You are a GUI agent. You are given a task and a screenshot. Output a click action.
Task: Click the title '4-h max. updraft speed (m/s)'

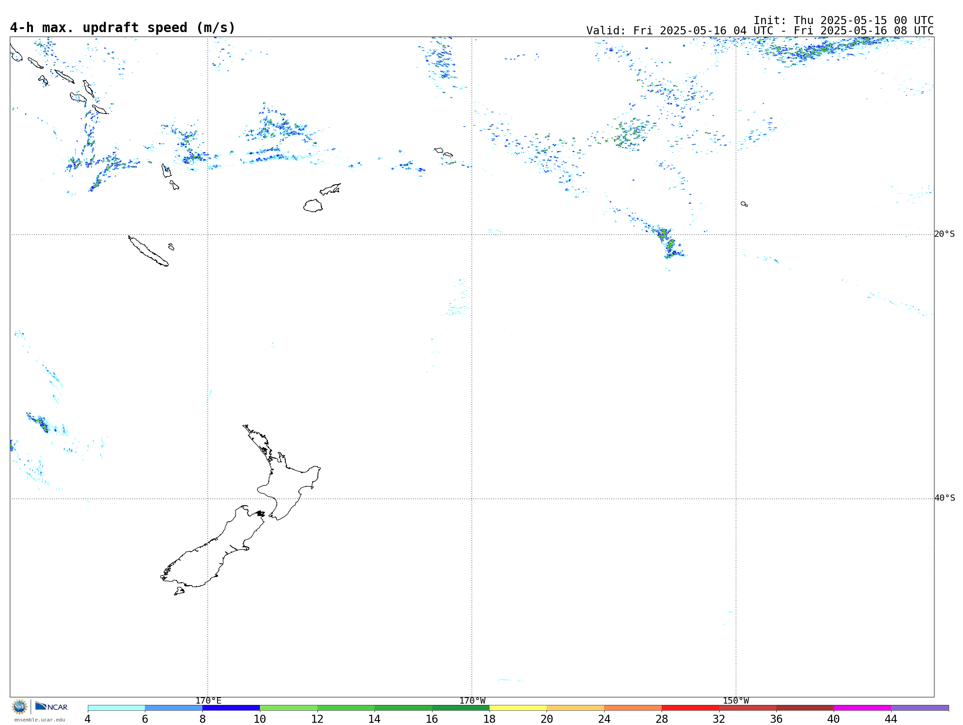123,28
